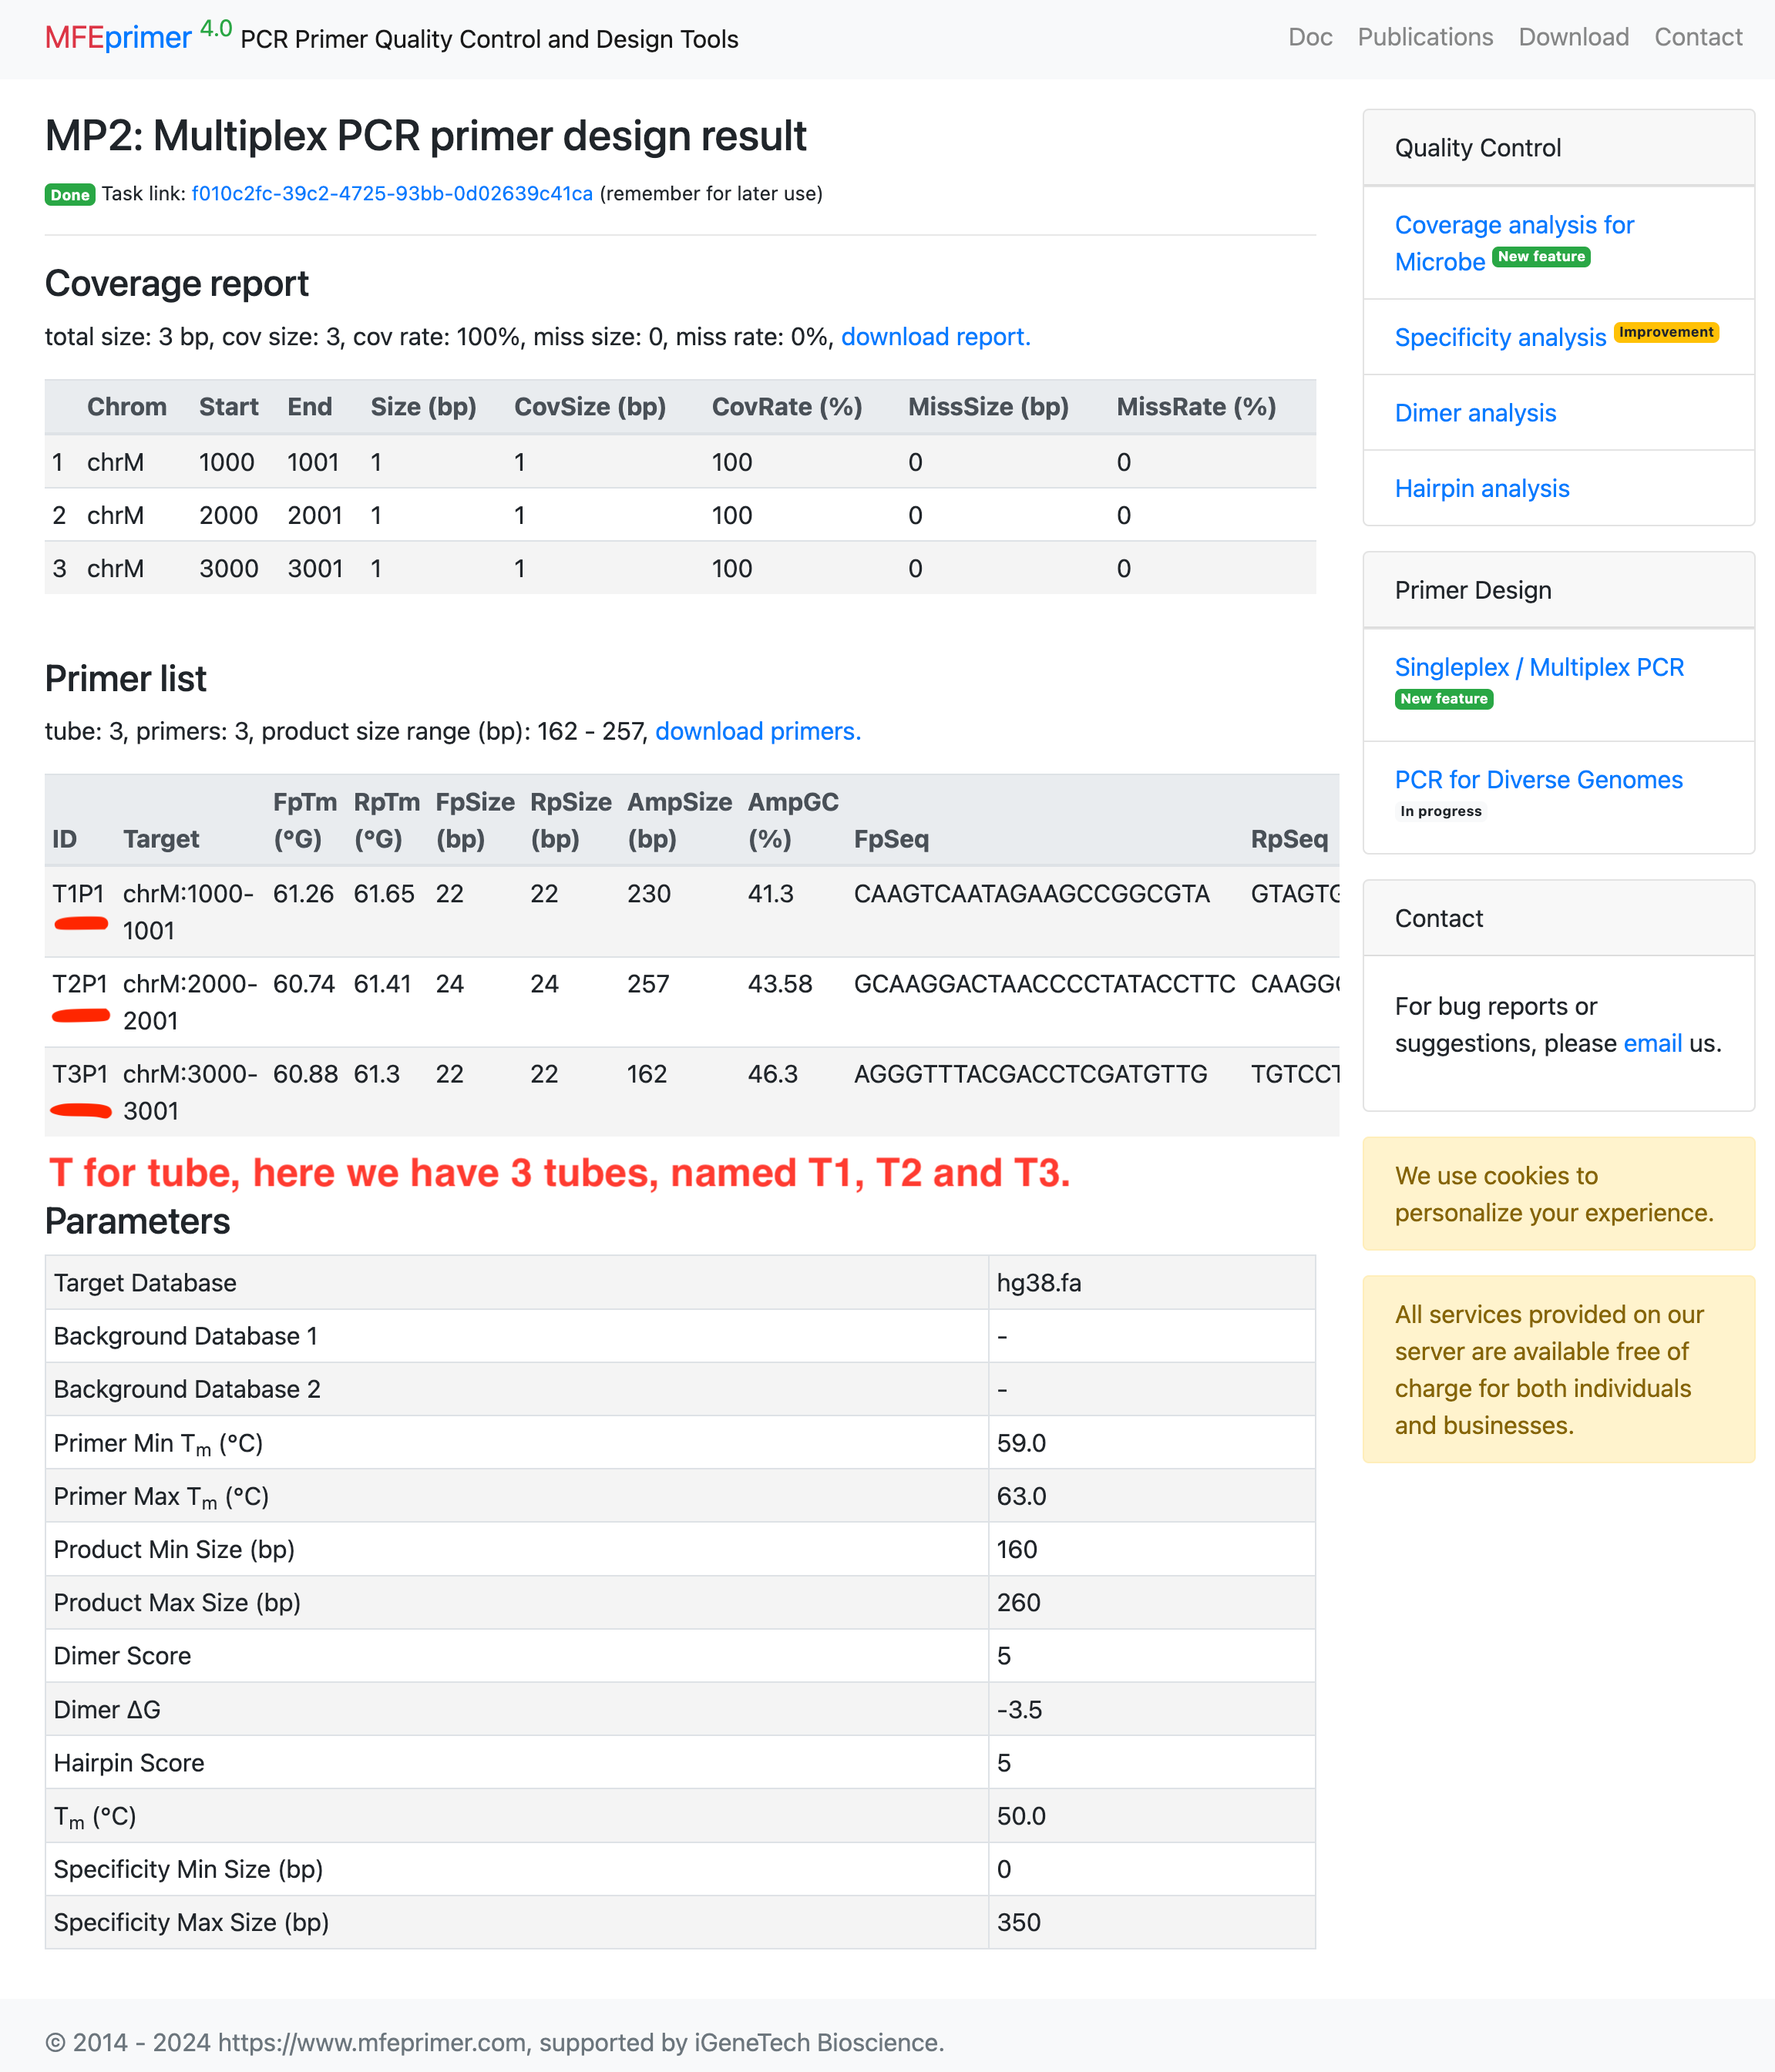
Task: Click the In progress badge
Action: click(1440, 811)
